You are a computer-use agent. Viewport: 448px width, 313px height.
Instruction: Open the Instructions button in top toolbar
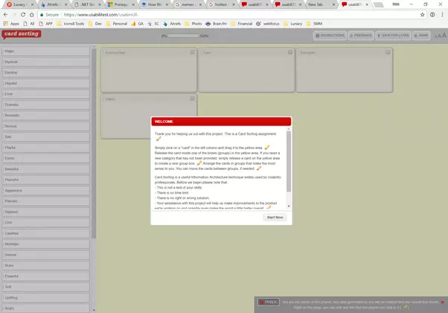click(x=330, y=36)
